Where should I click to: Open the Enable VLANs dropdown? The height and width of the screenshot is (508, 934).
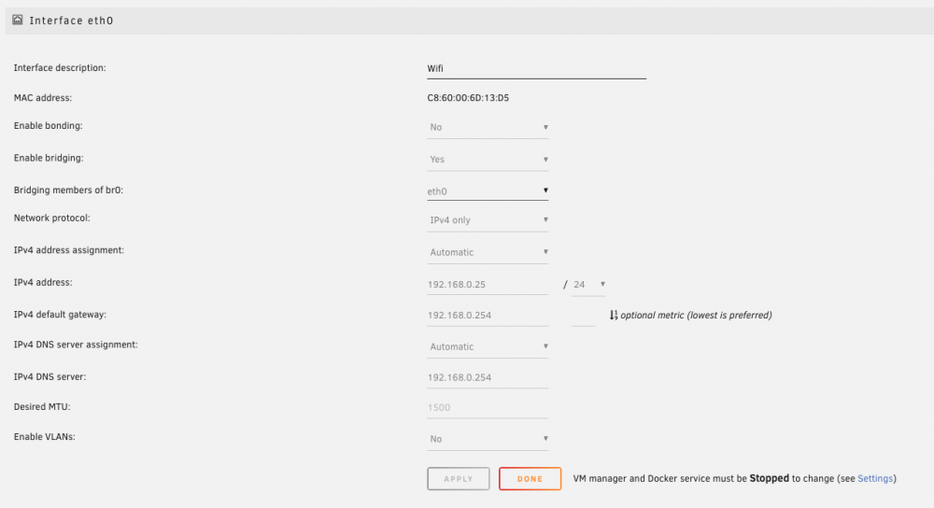488,439
